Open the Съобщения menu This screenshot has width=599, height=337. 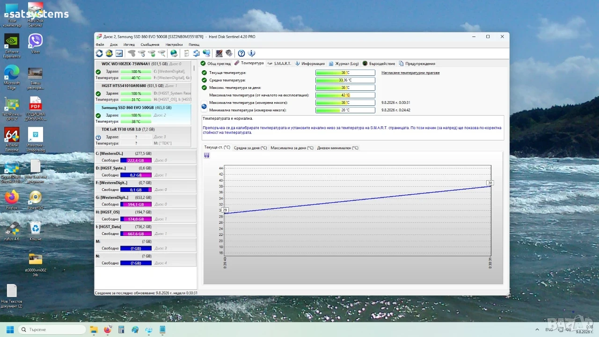[x=150, y=45]
